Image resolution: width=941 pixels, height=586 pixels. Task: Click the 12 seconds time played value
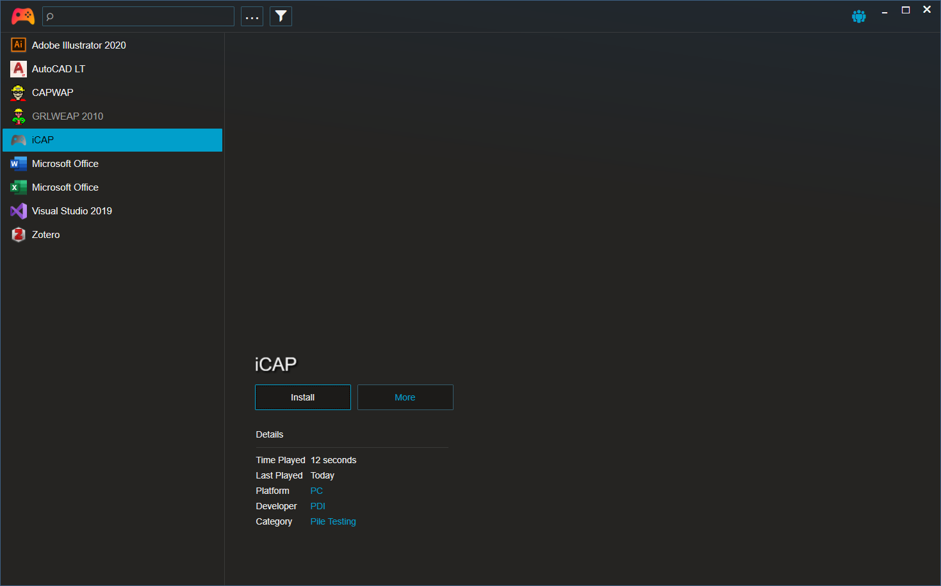click(x=334, y=460)
